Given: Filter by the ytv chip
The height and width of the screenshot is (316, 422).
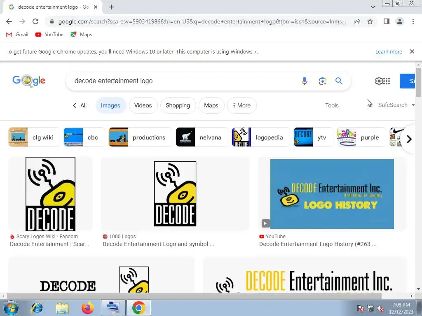Looking at the screenshot, I should click(313, 137).
